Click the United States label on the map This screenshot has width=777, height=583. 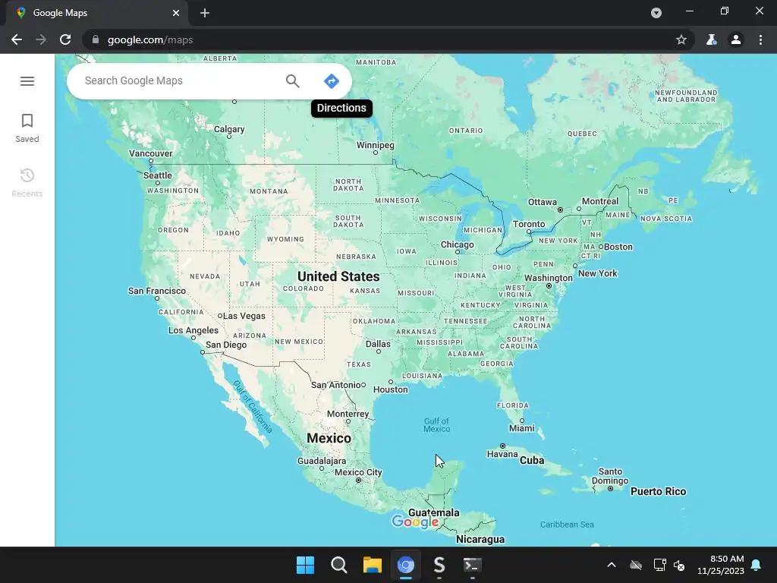tap(338, 276)
